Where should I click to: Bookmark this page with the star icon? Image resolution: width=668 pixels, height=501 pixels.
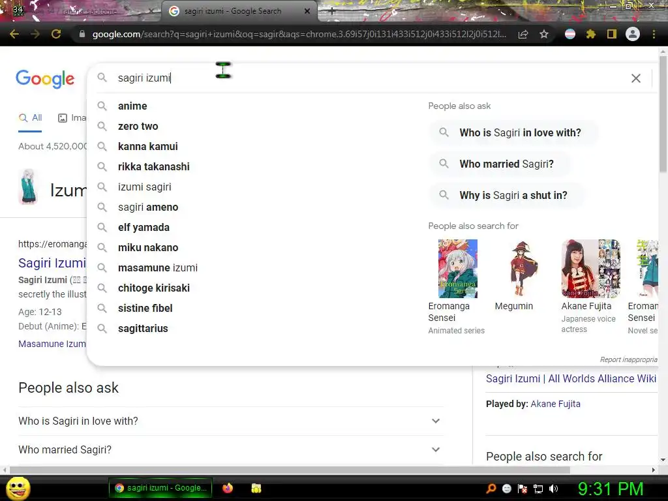pos(544,34)
